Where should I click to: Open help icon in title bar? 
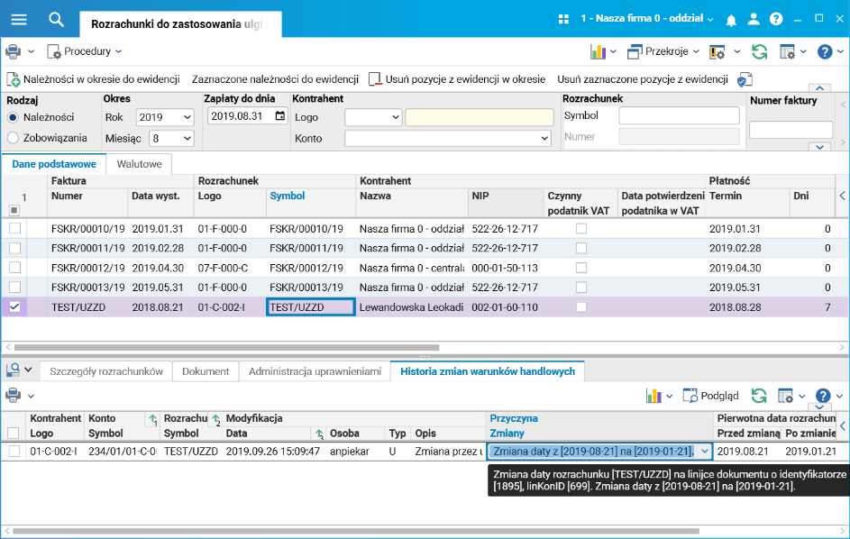click(x=776, y=19)
